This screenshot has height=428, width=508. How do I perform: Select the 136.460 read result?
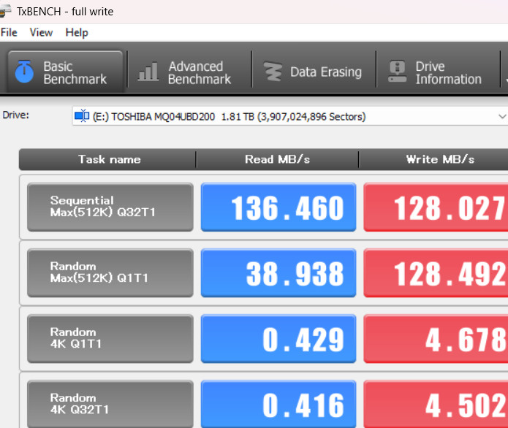click(278, 207)
